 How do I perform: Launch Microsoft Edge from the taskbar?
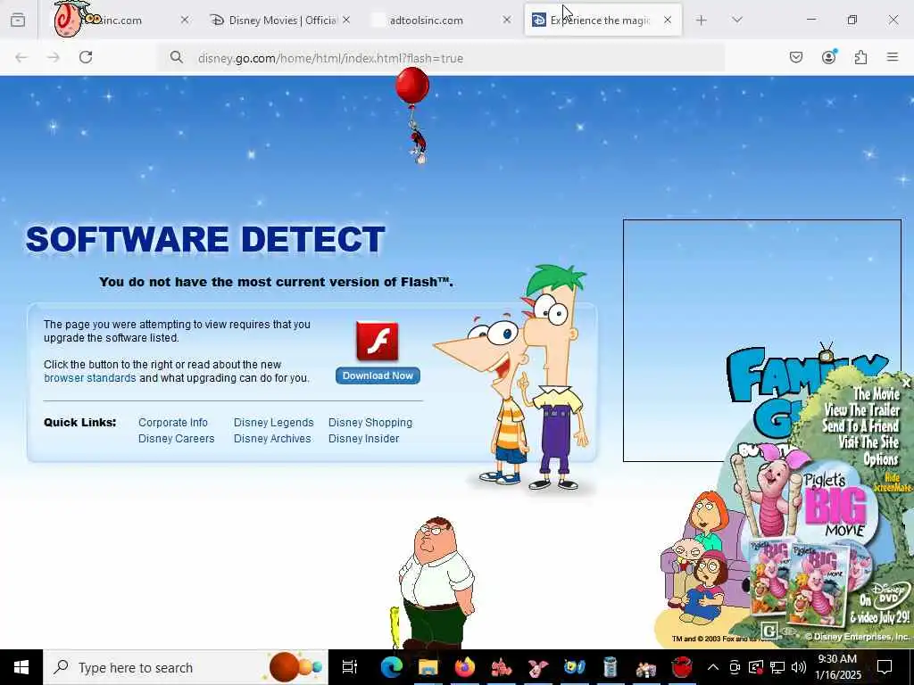[x=391, y=667]
